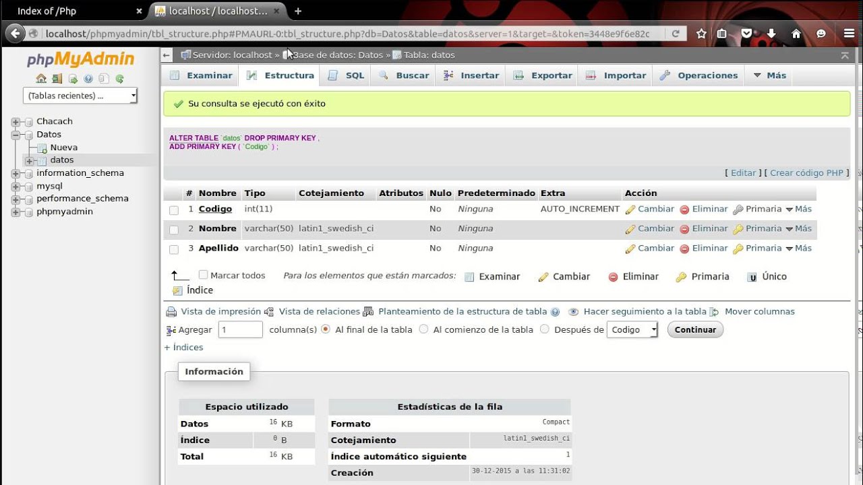Open the Buscar tab

click(x=404, y=75)
